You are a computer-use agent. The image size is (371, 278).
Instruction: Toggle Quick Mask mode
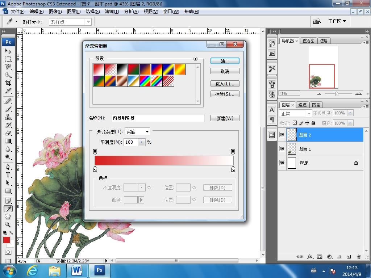tap(8, 252)
